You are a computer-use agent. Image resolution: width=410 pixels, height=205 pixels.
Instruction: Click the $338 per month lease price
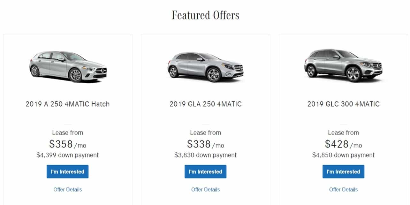click(x=205, y=144)
